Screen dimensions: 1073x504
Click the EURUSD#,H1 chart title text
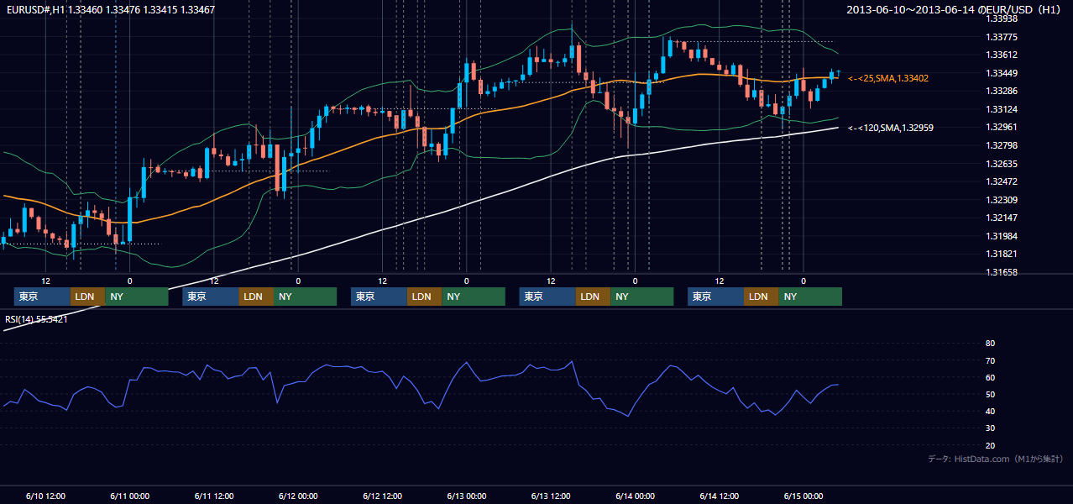pos(109,9)
